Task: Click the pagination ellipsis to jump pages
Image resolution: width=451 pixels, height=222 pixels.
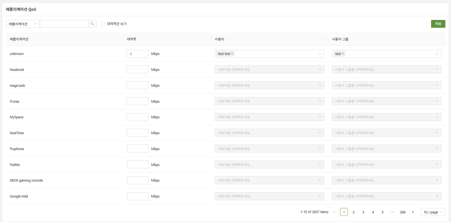Action: [x=392, y=212]
